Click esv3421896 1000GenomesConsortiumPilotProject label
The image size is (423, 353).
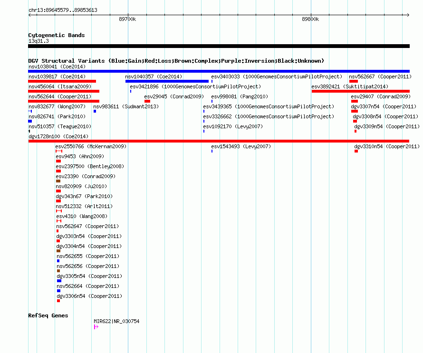point(195,86)
